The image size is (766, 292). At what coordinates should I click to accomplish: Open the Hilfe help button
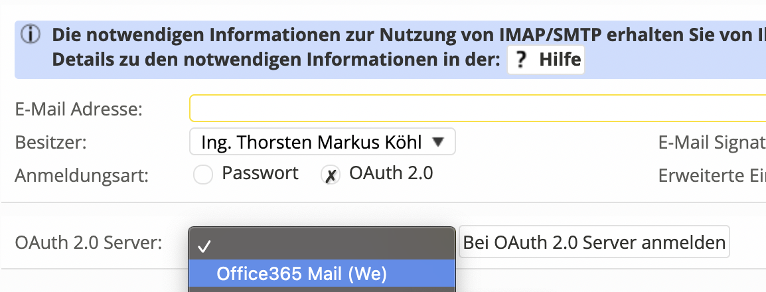point(546,60)
